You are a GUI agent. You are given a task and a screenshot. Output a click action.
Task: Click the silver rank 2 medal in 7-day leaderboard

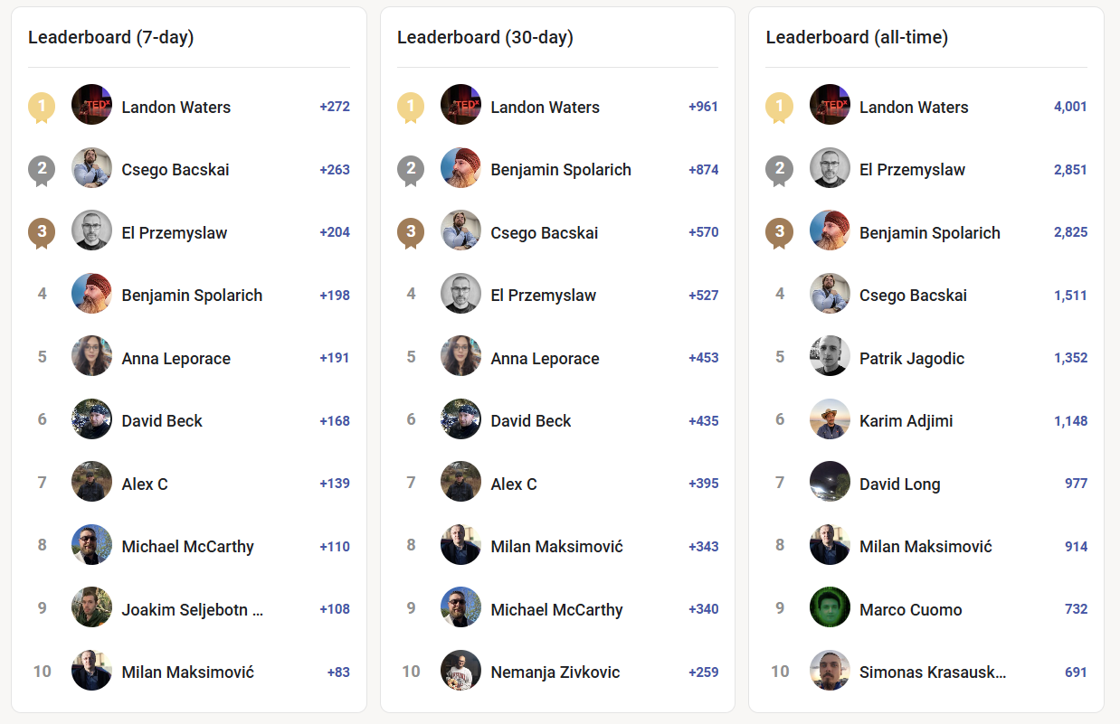tap(42, 169)
